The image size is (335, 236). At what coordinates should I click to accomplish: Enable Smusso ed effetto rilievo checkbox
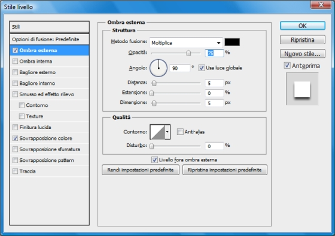tap(15, 94)
